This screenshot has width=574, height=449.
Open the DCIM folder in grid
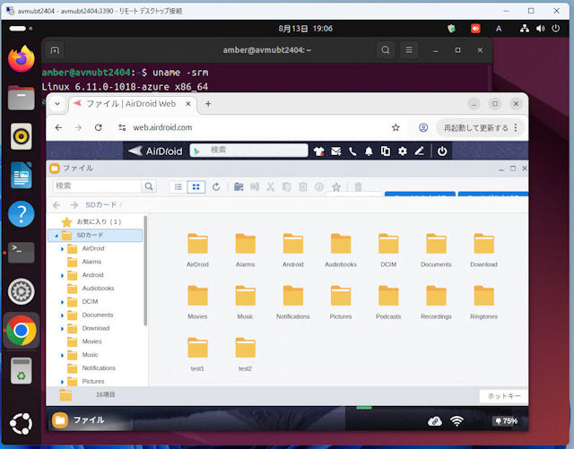388,250
